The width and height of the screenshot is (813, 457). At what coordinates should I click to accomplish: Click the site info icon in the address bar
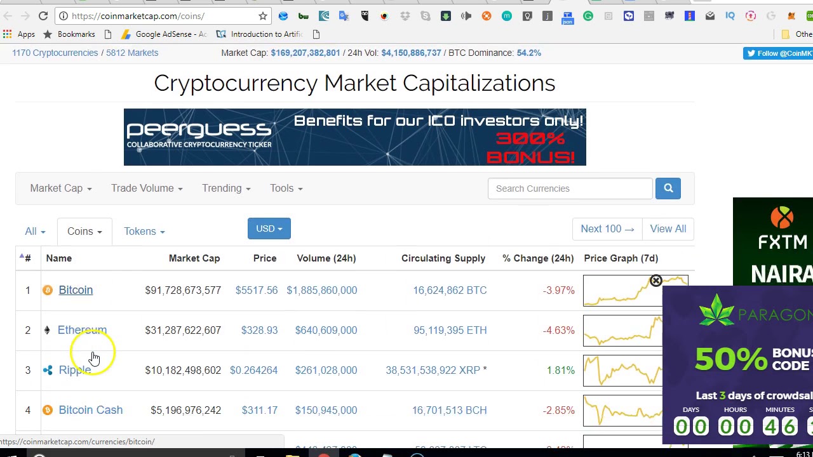64,16
